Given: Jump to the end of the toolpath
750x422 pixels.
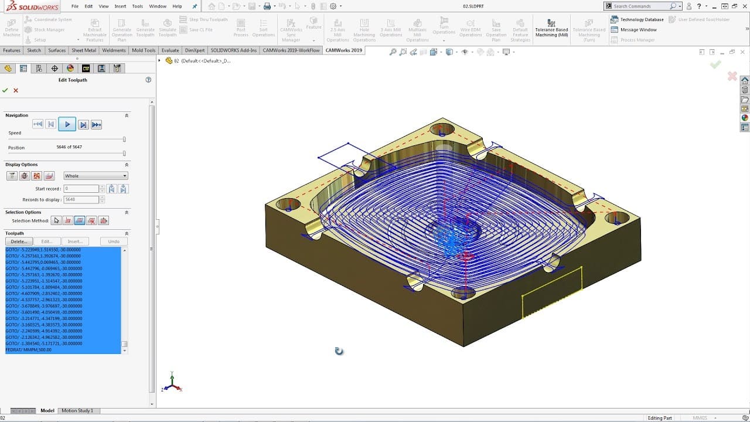Looking at the screenshot, I should pyautogui.click(x=97, y=124).
